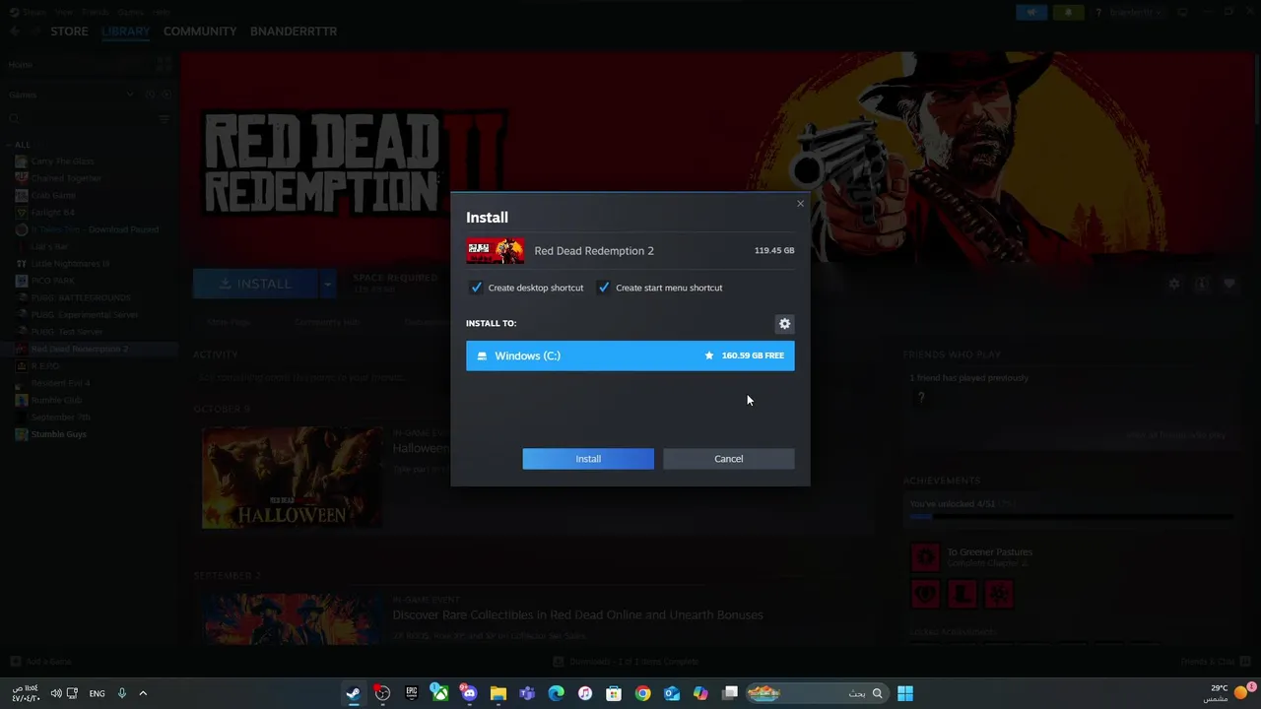The height and width of the screenshot is (709, 1261).
Task: Open the account name dropdown in Steam
Action: [x=1136, y=13]
